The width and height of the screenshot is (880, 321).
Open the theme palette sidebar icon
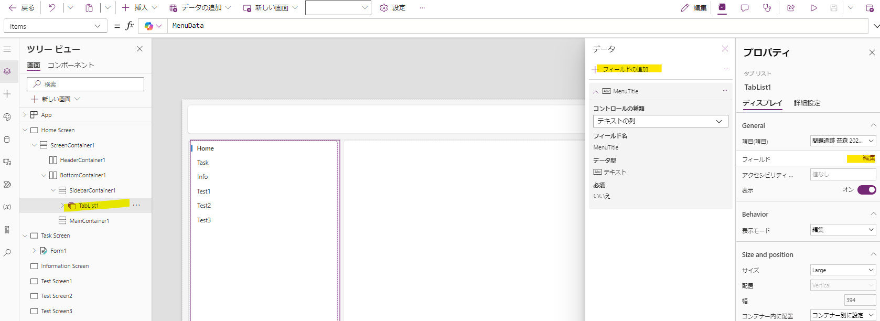point(7,117)
